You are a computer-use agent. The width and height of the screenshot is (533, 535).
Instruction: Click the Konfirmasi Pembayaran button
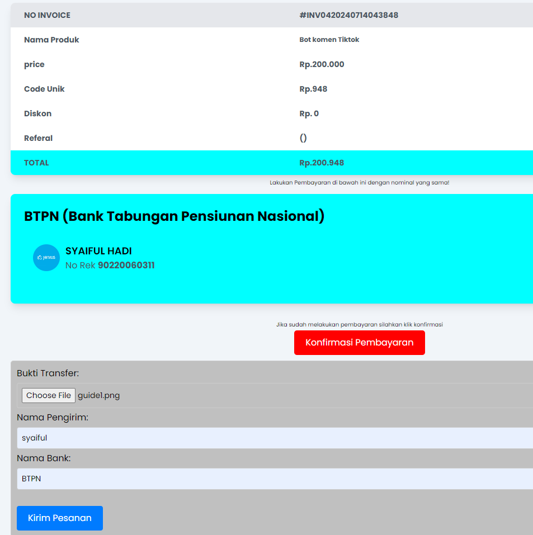pos(359,343)
